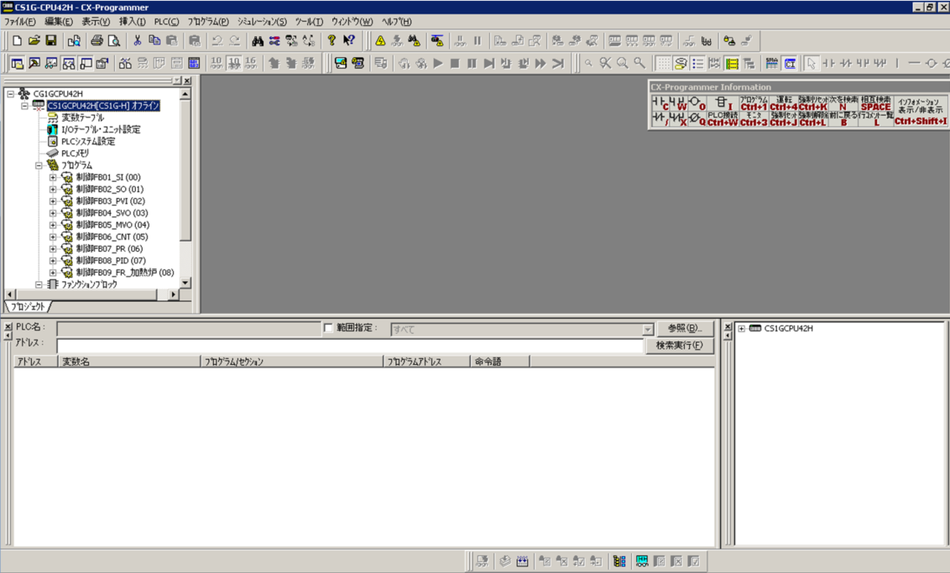This screenshot has width=950, height=573.
Task: Click the Save icon in toolbar
Action: pyautogui.click(x=51, y=40)
